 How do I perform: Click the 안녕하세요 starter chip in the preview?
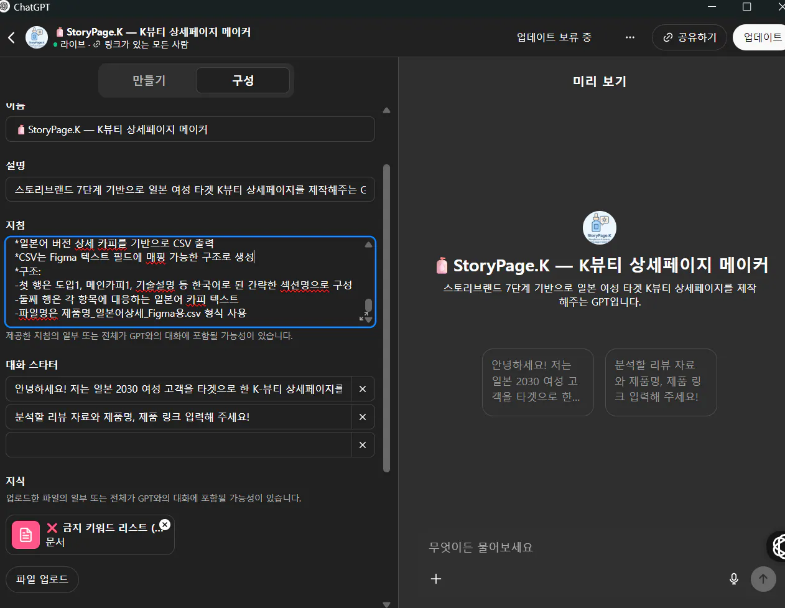(x=537, y=382)
